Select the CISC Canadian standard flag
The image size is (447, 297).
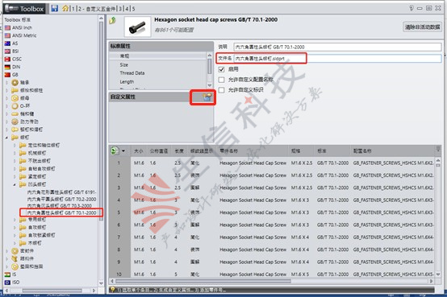[x=8, y=60]
